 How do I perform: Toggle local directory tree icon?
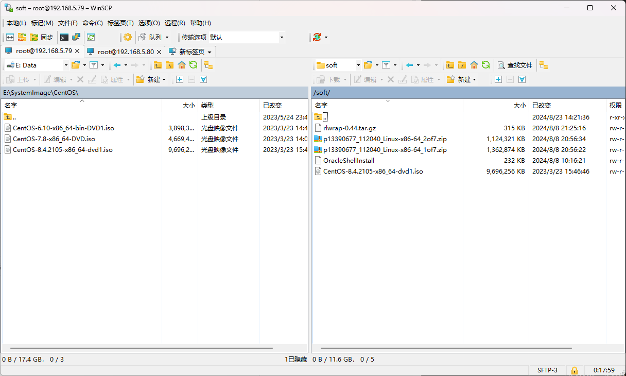pos(208,65)
